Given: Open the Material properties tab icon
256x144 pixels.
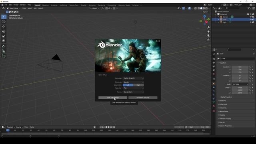Looking at the screenshot, I should tap(214, 106).
